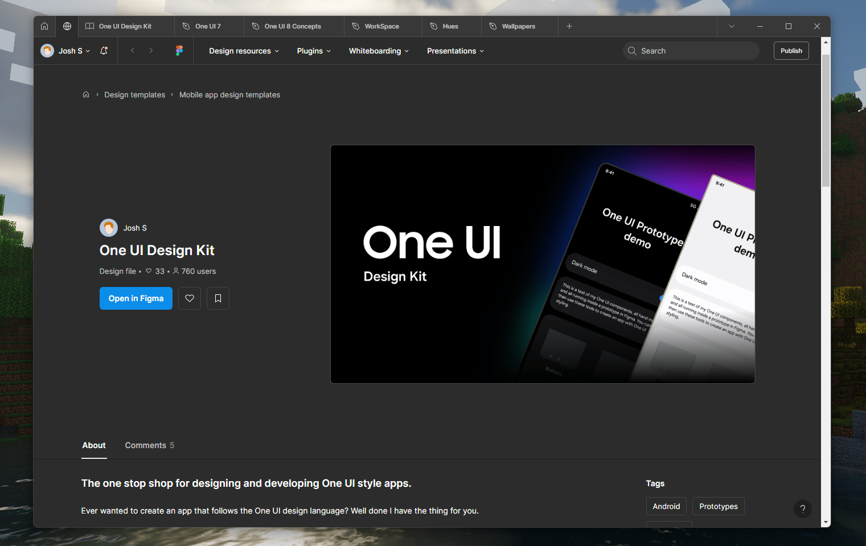866x546 pixels.
Task: Open the Plugins dropdown
Action: point(313,51)
